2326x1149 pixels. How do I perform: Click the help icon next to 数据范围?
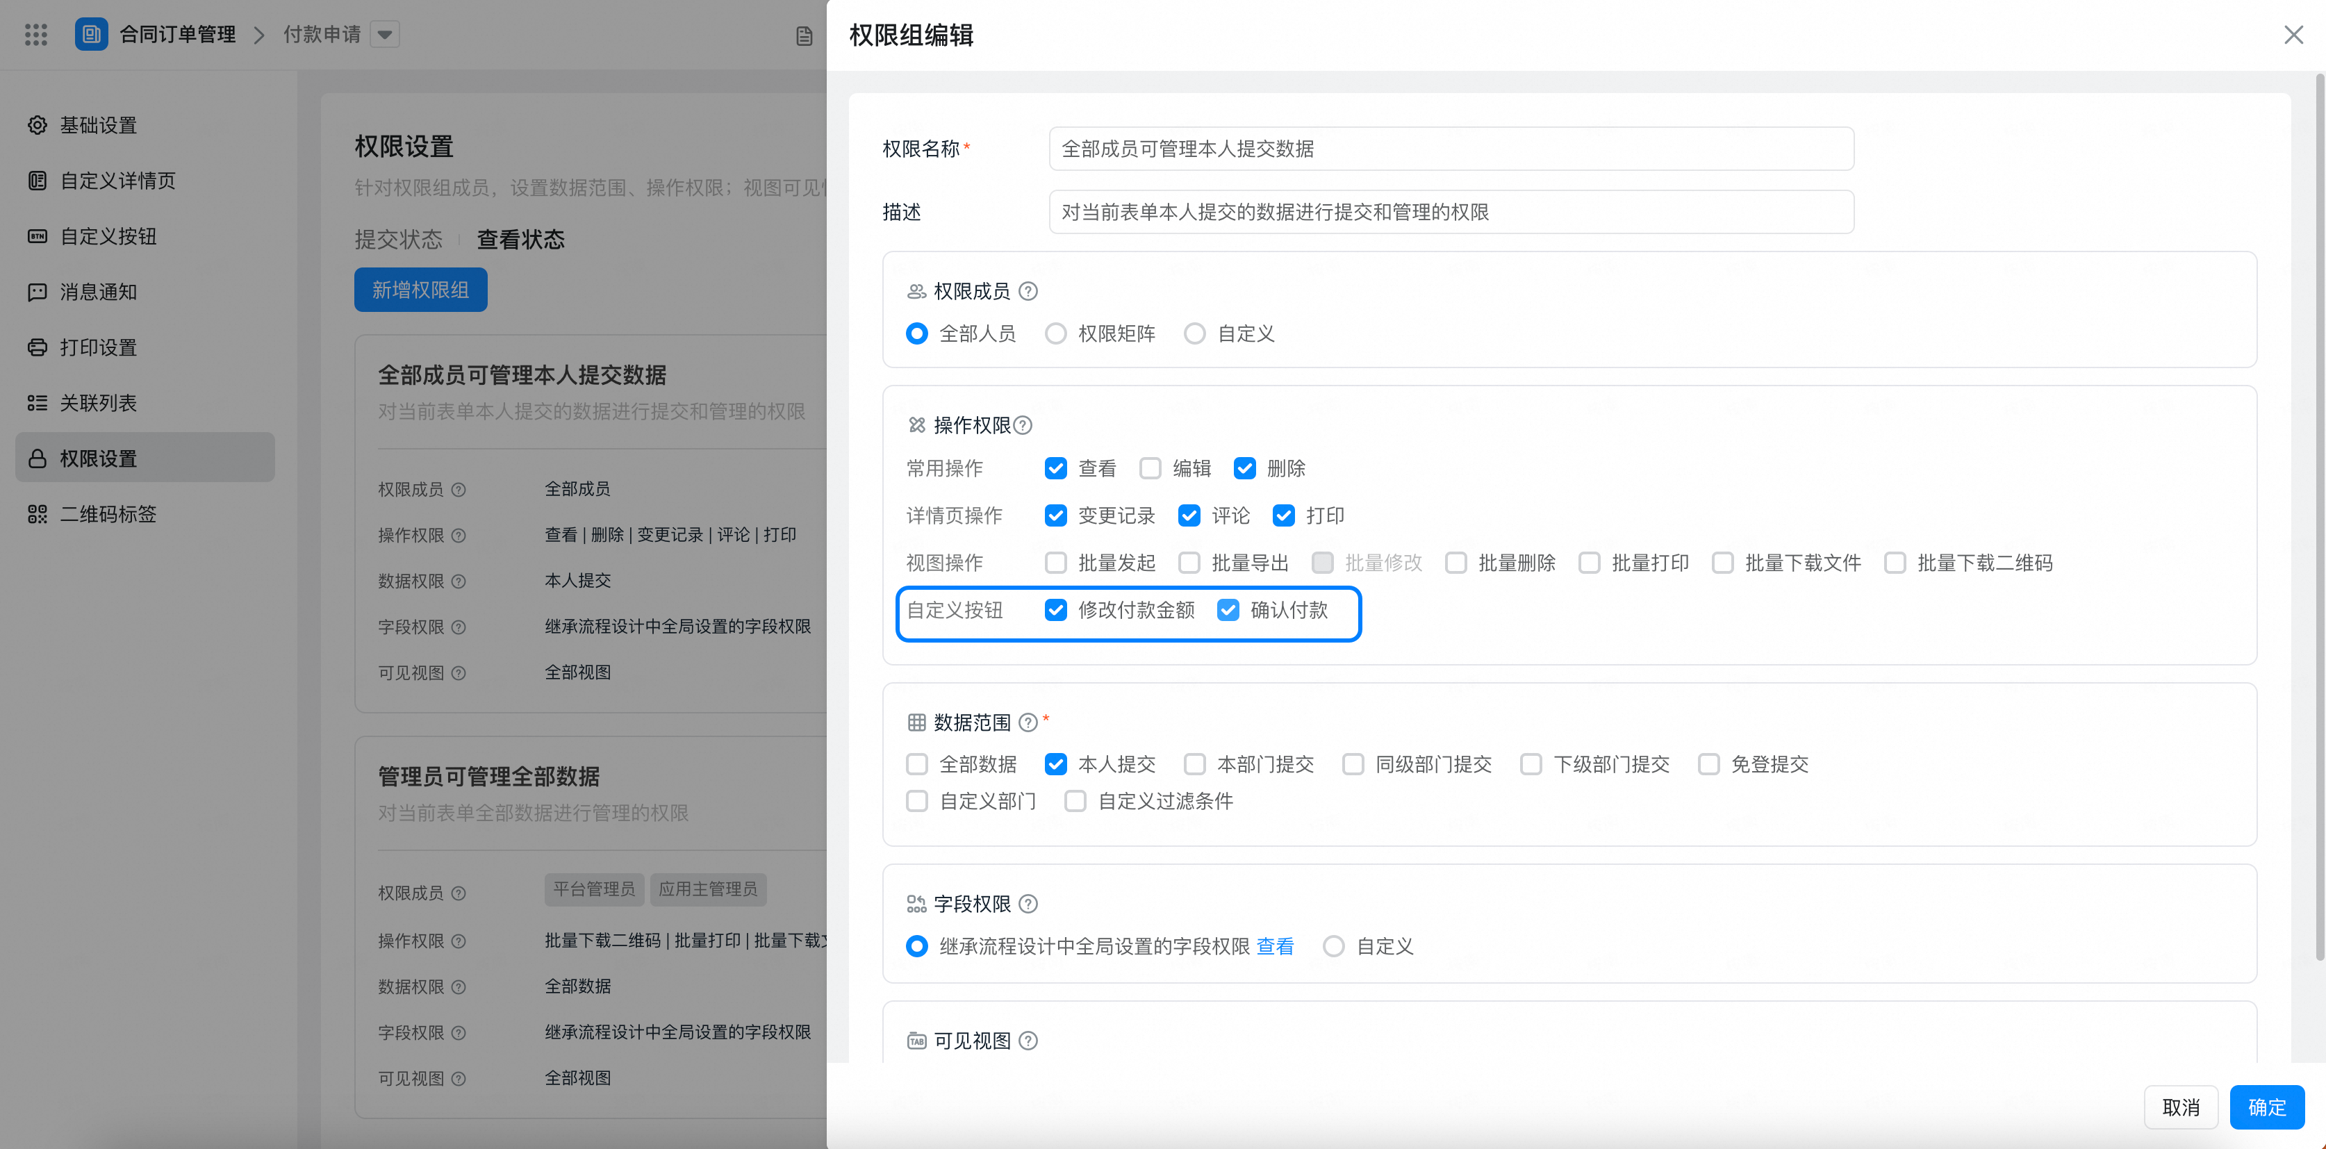pos(1028,722)
